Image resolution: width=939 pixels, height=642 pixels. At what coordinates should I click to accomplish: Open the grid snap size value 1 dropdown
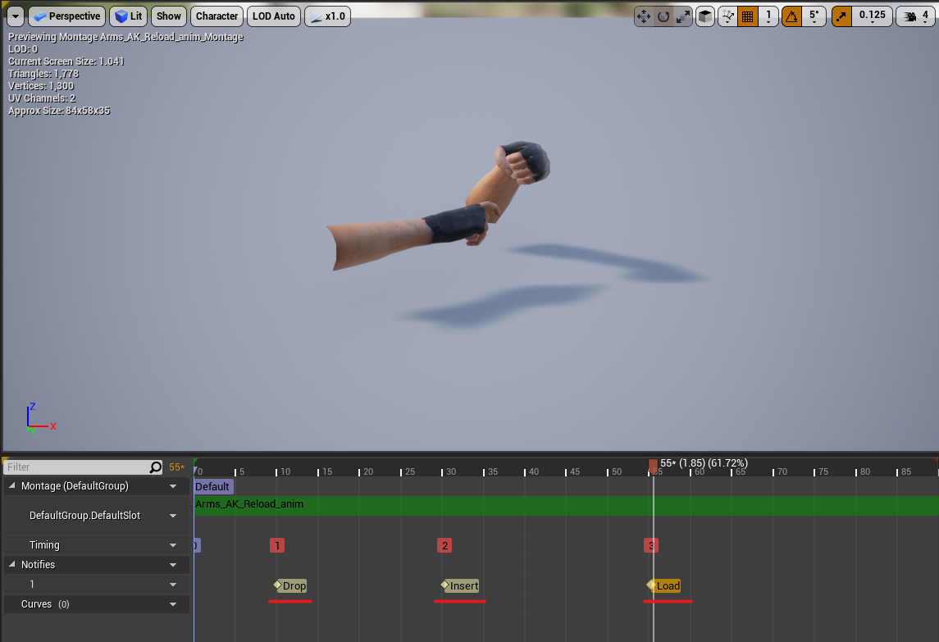[768, 16]
